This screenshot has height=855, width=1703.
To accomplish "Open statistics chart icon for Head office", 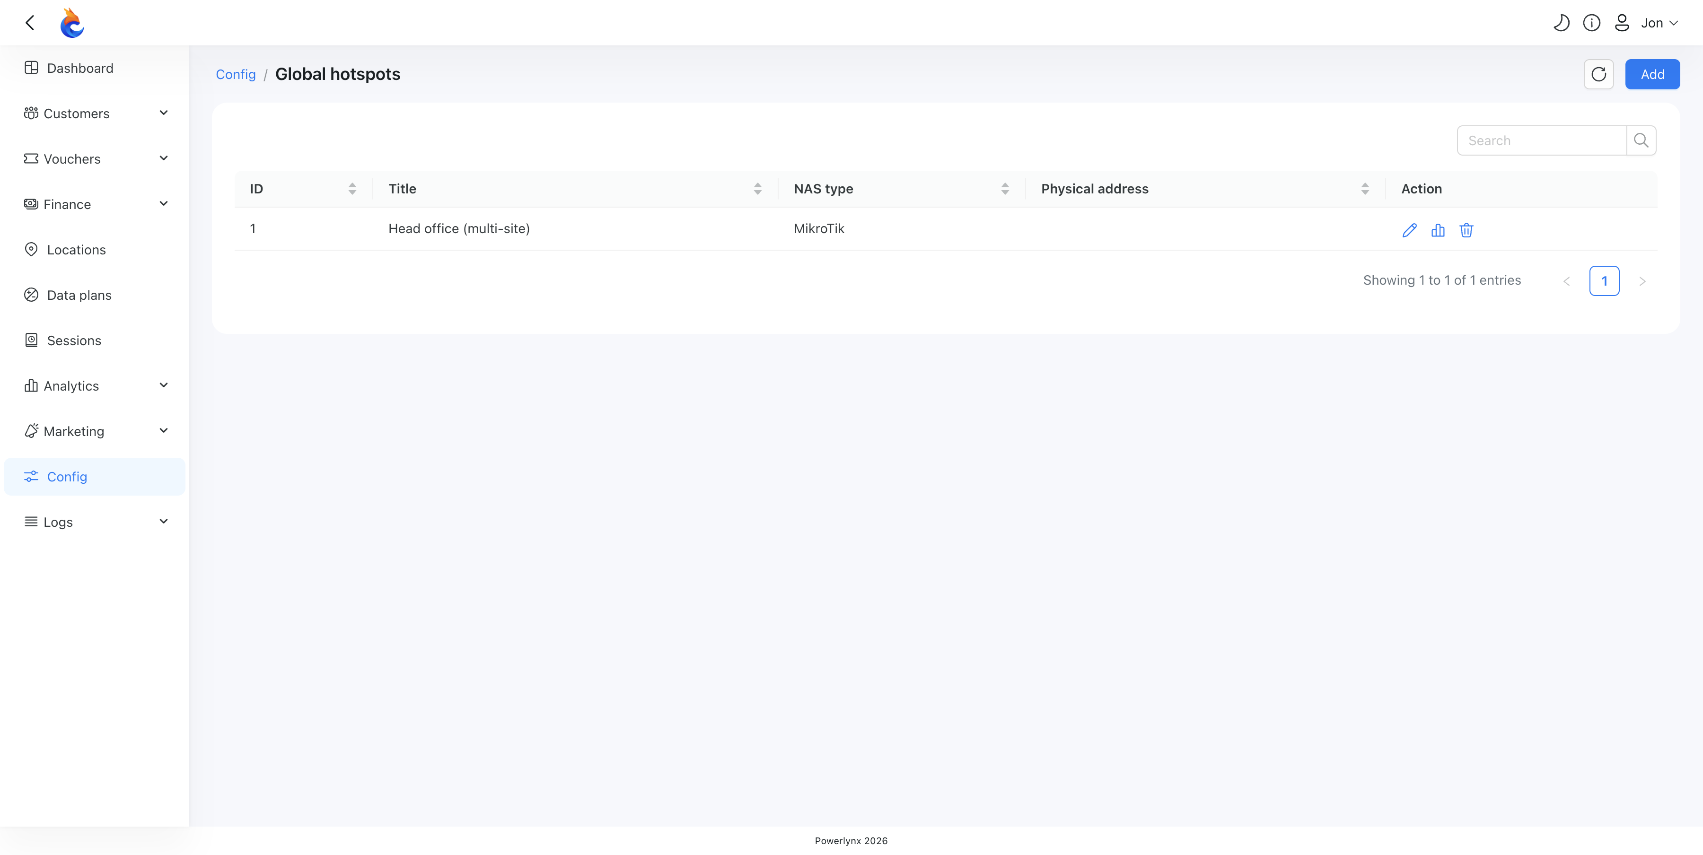I will (x=1437, y=230).
